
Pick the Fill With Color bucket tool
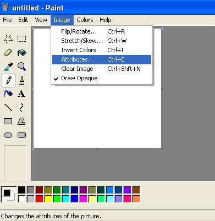(21, 53)
